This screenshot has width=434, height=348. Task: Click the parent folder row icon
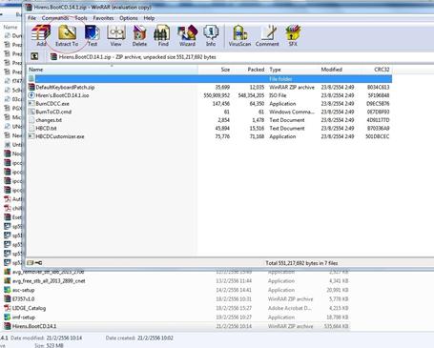[31, 78]
